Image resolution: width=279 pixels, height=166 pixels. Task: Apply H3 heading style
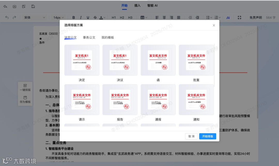coord(130,17)
